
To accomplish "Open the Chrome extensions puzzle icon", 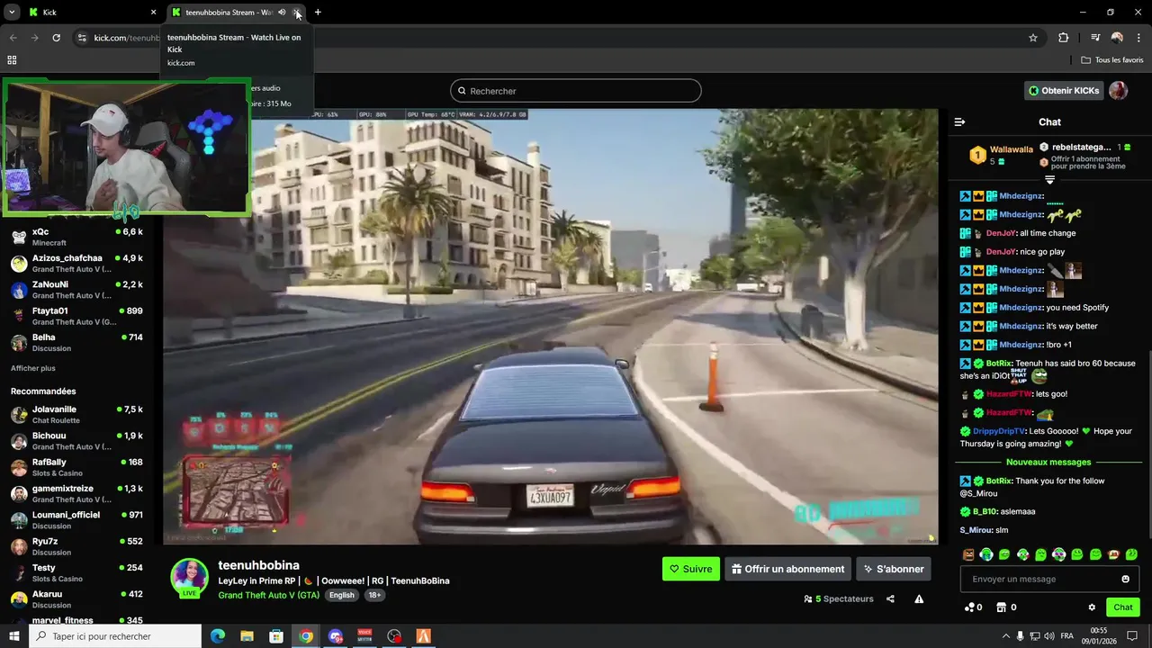I will coord(1063,38).
